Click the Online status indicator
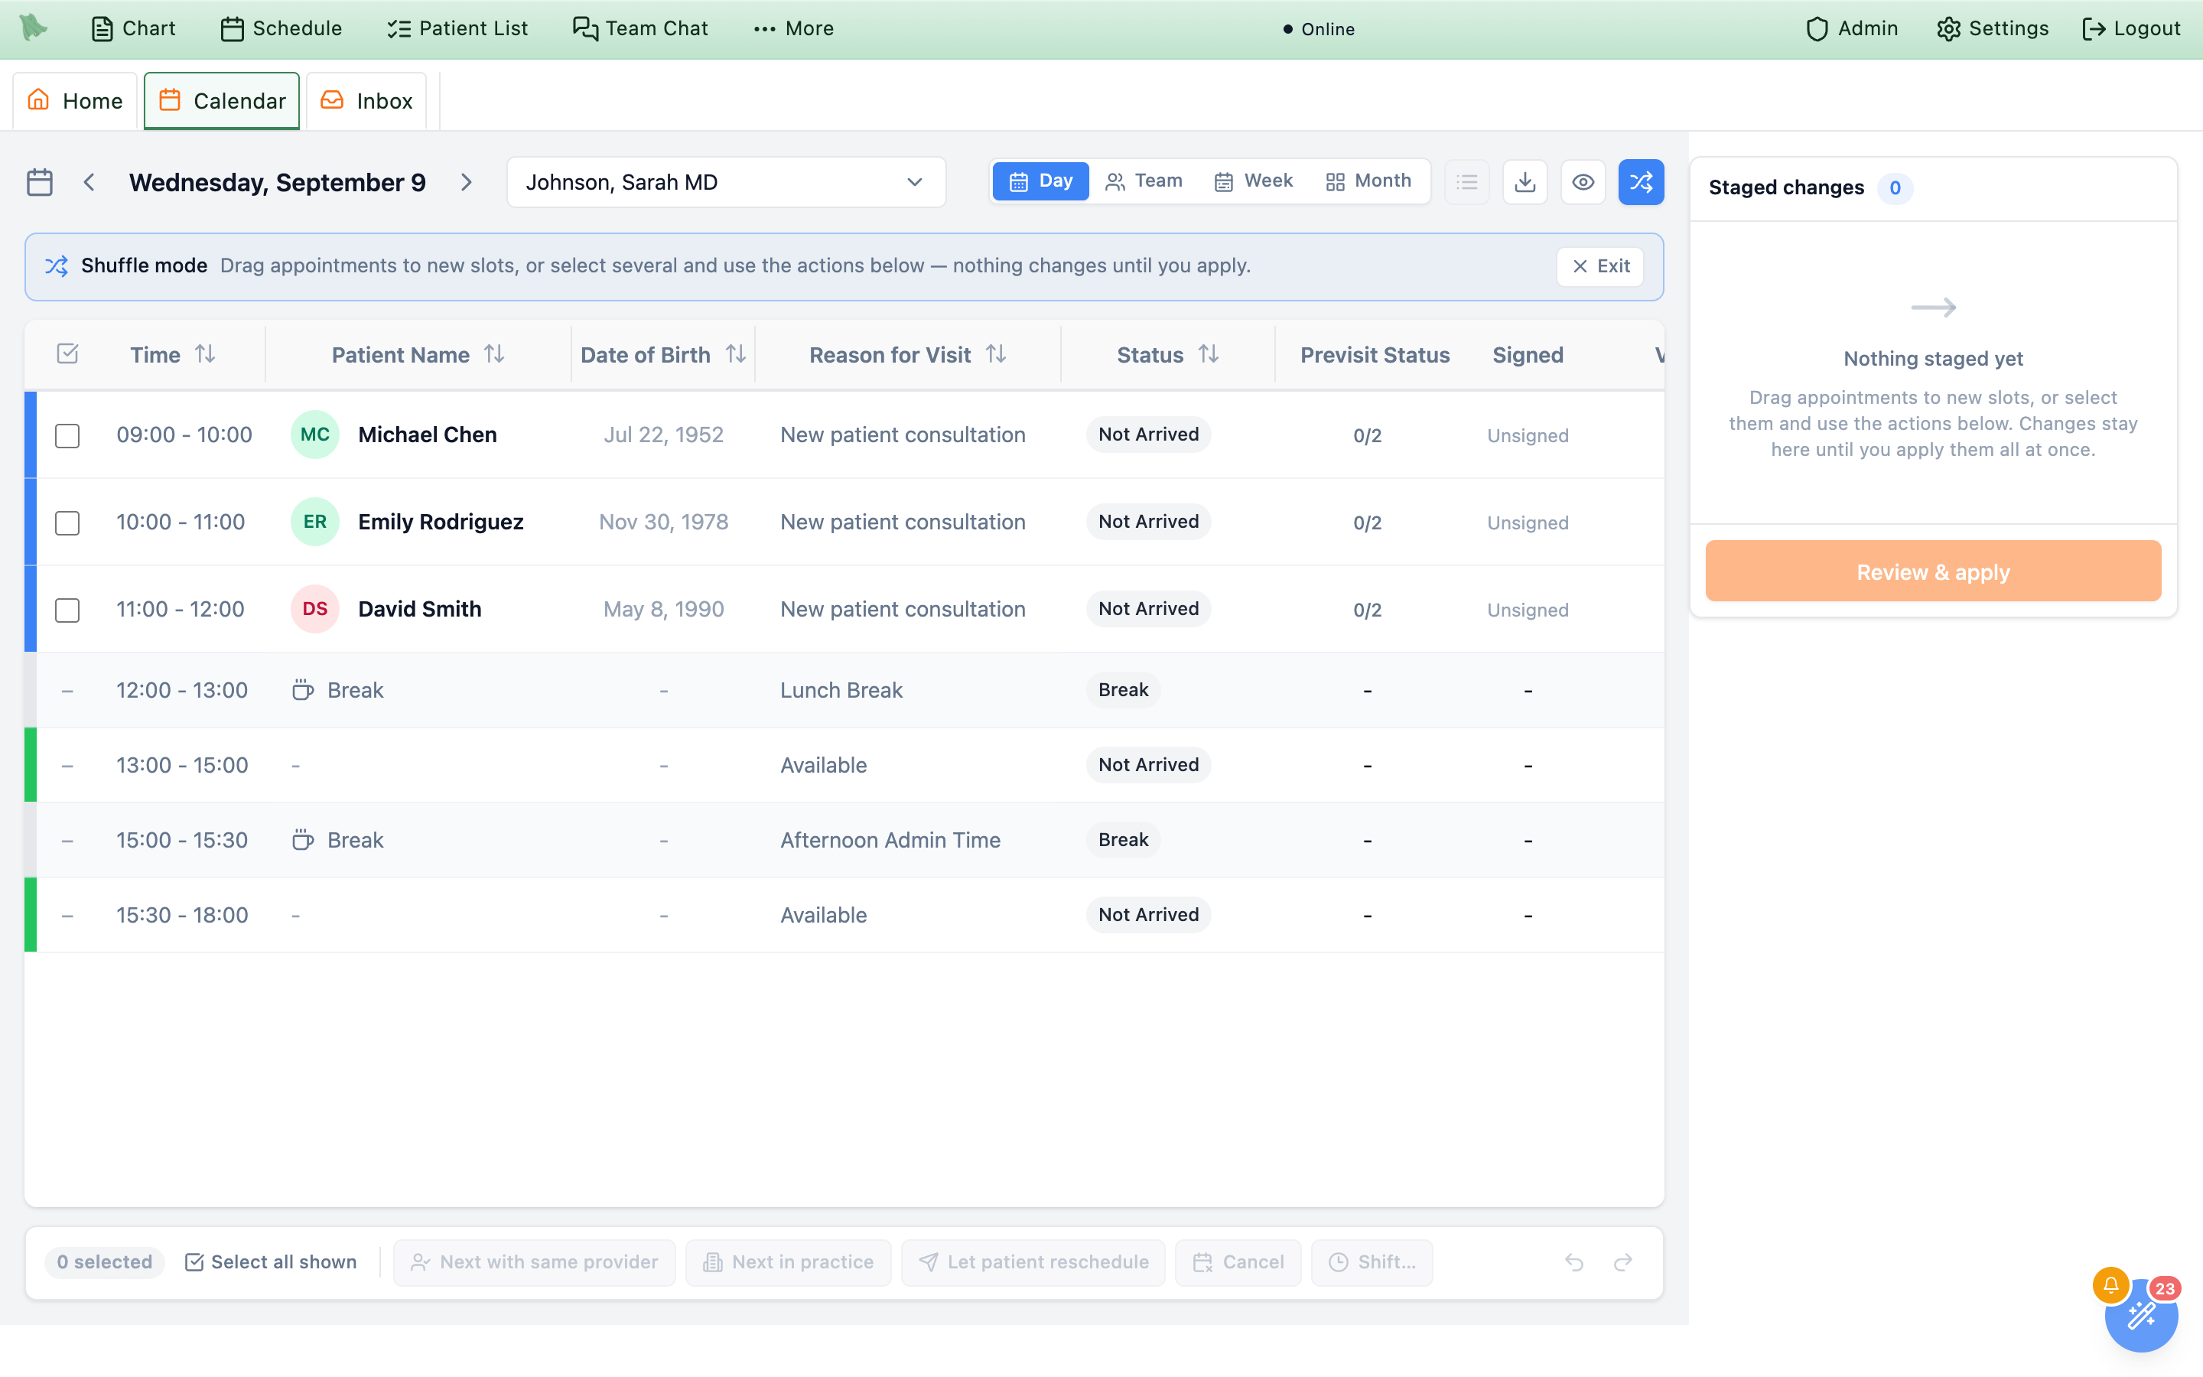The width and height of the screenshot is (2203, 1377). coord(1319,29)
